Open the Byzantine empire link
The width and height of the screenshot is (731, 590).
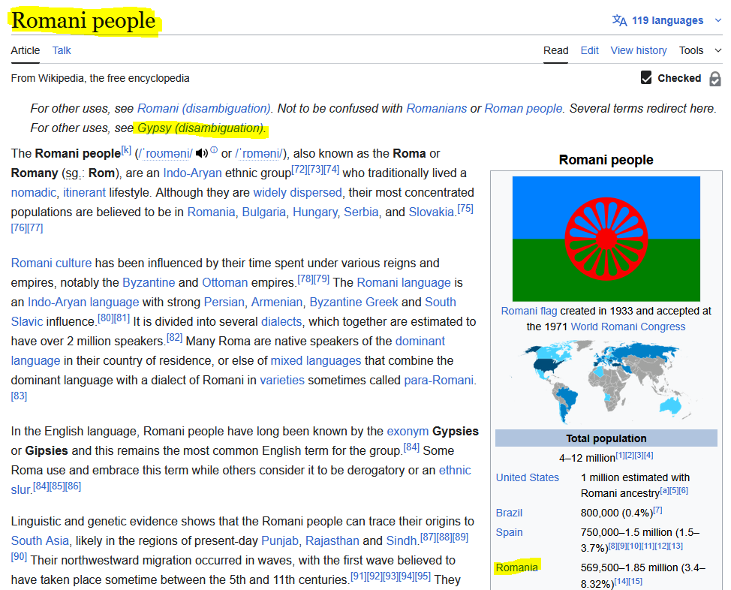(x=149, y=283)
